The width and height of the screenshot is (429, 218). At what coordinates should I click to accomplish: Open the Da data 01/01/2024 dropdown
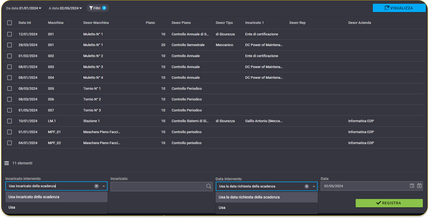click(x=24, y=8)
